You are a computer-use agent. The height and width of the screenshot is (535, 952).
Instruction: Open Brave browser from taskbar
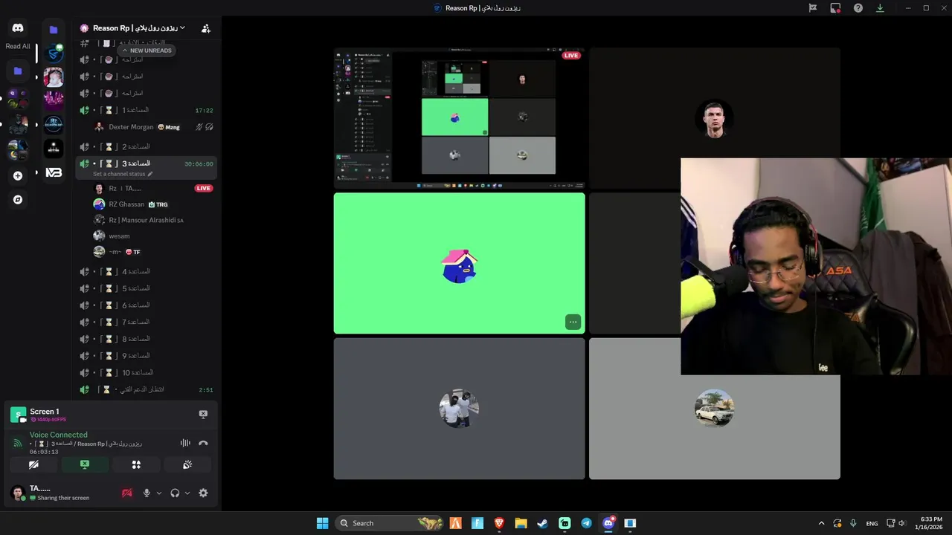(499, 523)
